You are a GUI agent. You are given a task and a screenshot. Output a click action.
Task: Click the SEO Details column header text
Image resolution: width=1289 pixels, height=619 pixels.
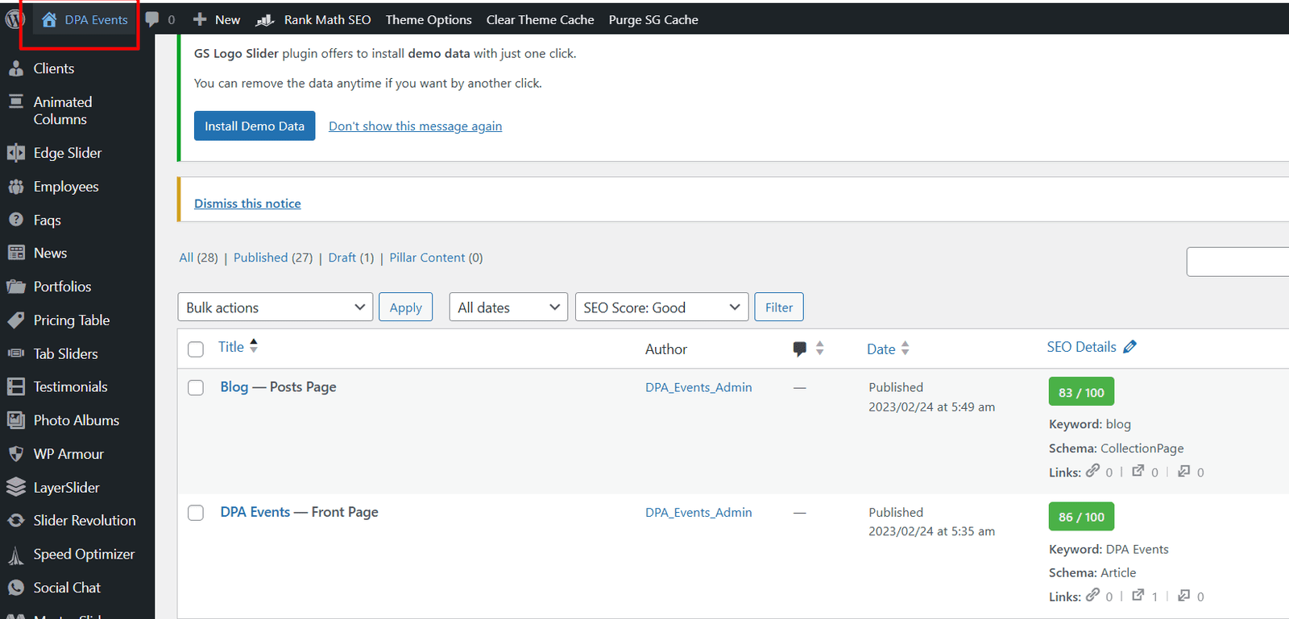tap(1081, 347)
